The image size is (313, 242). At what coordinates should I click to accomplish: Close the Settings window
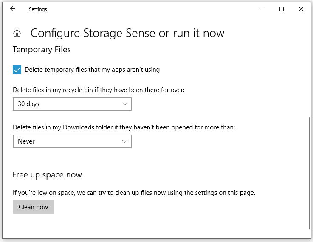point(301,9)
